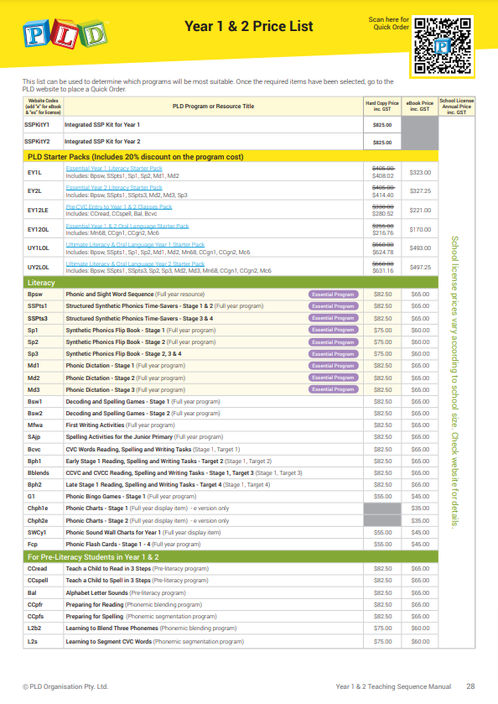The height and width of the screenshot is (704, 498).
Task: Click 'Learning to Blend Three Phonemes' title
Action: 112,628
